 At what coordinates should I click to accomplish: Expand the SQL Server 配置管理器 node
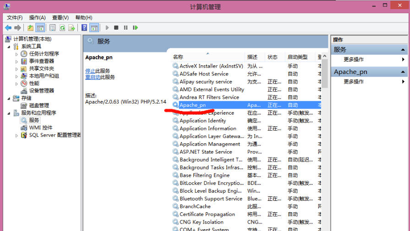click(x=16, y=136)
